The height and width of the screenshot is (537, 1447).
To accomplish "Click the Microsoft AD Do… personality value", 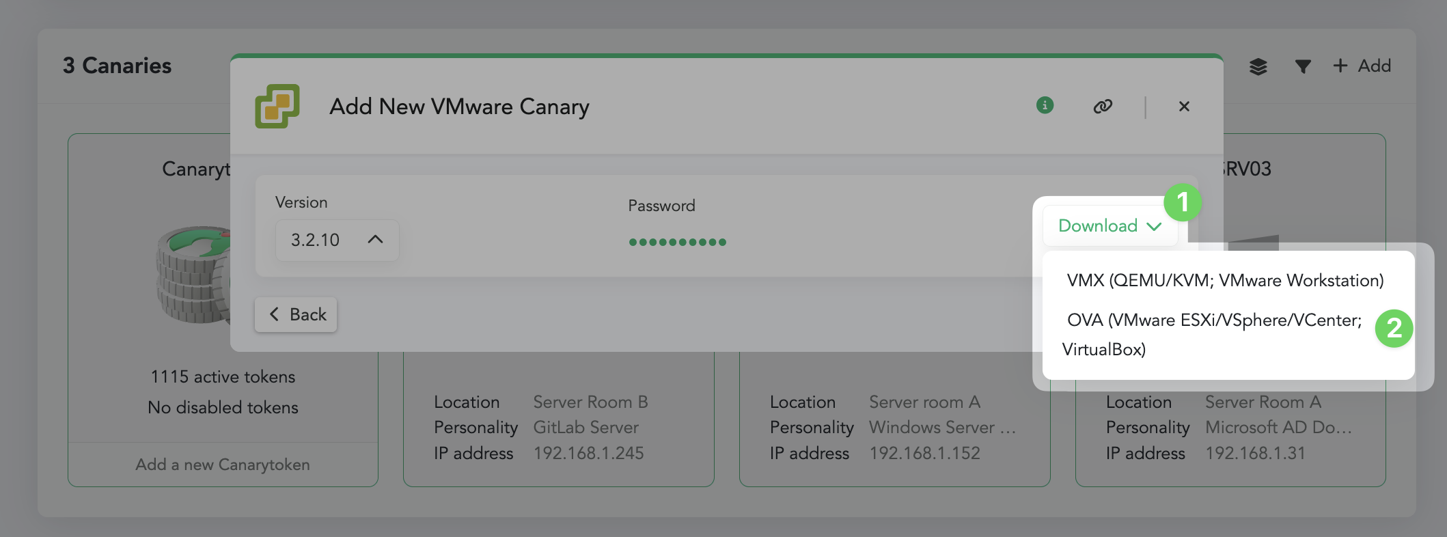I will click(x=1278, y=427).
